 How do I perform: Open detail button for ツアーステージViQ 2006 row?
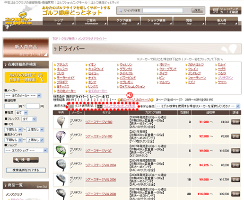click(235, 180)
